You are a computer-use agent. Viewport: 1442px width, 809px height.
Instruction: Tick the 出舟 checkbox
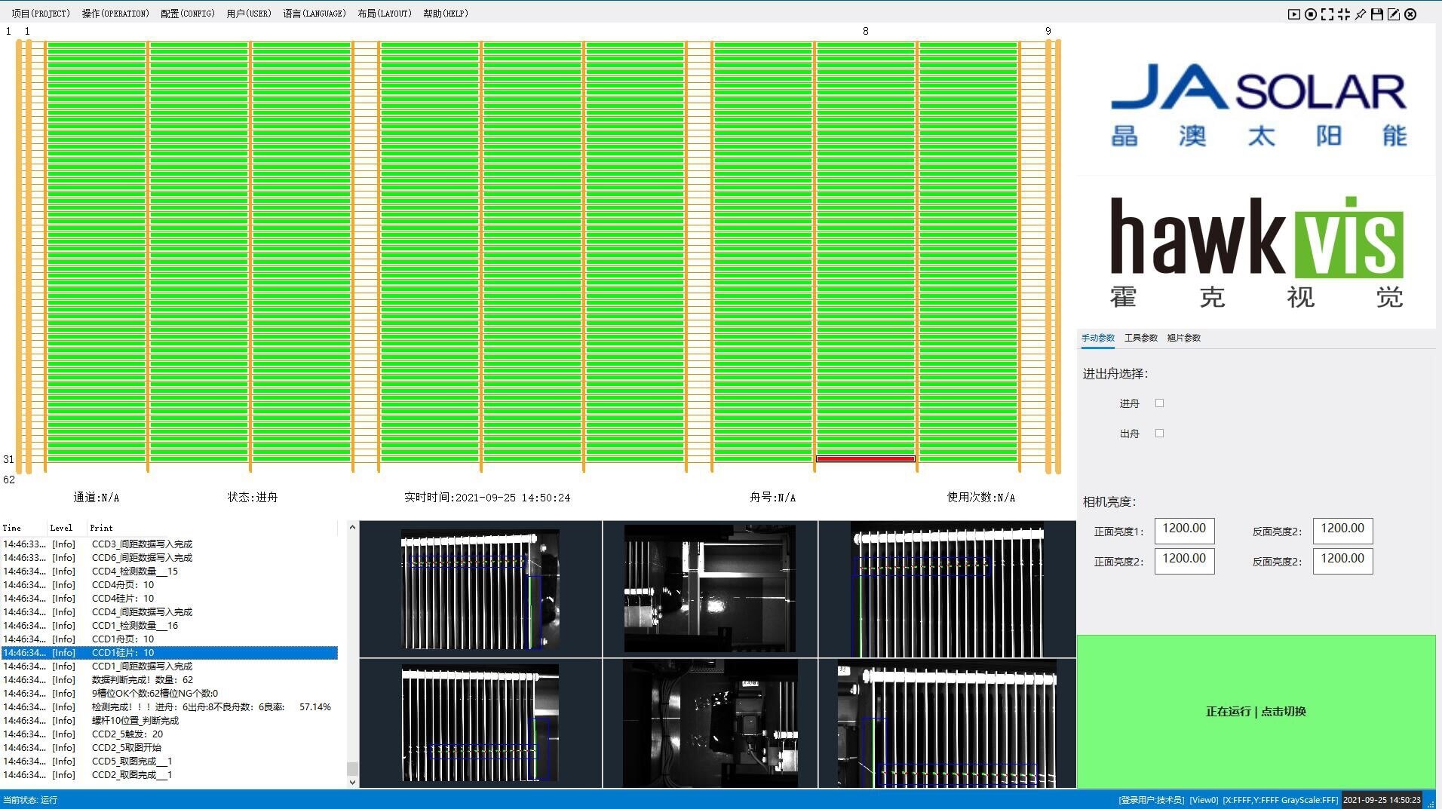1160,434
